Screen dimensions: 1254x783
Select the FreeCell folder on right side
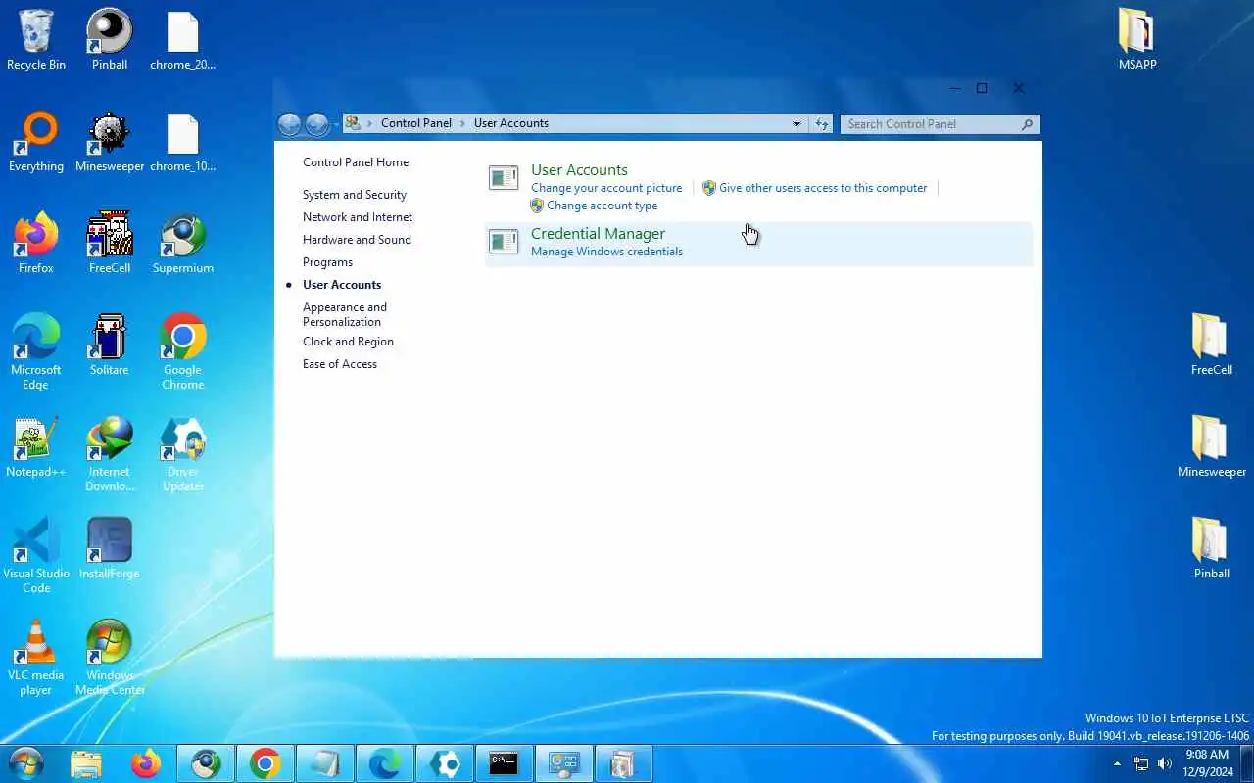tap(1212, 345)
